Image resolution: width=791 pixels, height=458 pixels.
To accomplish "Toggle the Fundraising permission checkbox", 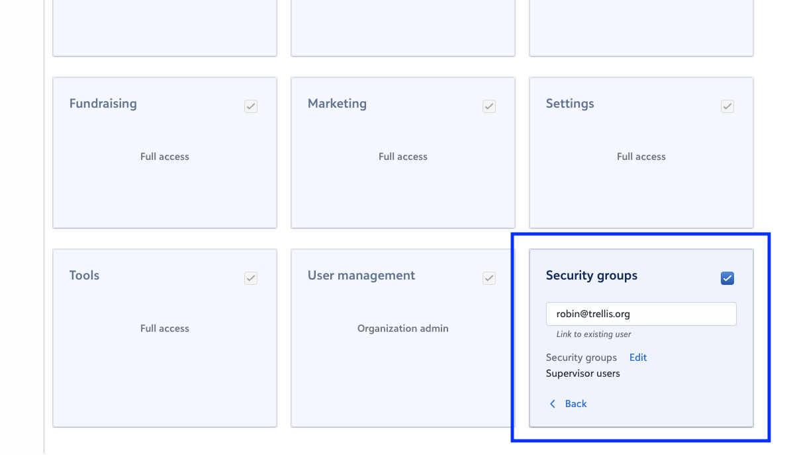I will [251, 106].
